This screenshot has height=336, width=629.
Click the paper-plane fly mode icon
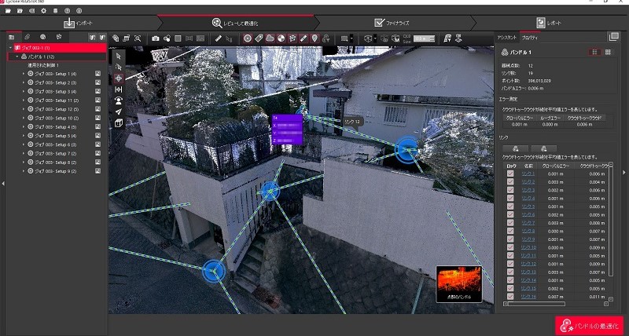[119, 111]
